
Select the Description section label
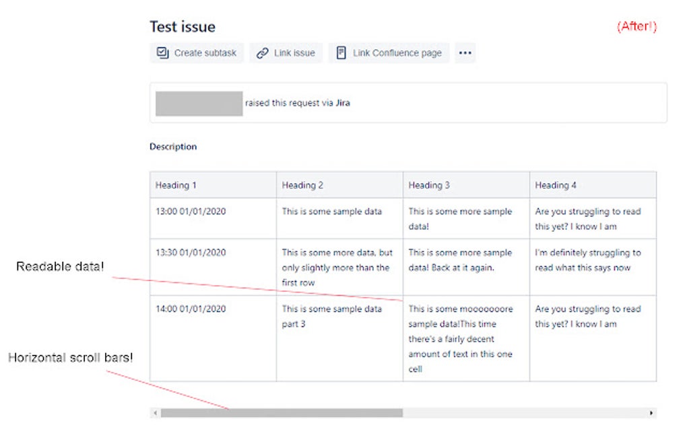[172, 147]
